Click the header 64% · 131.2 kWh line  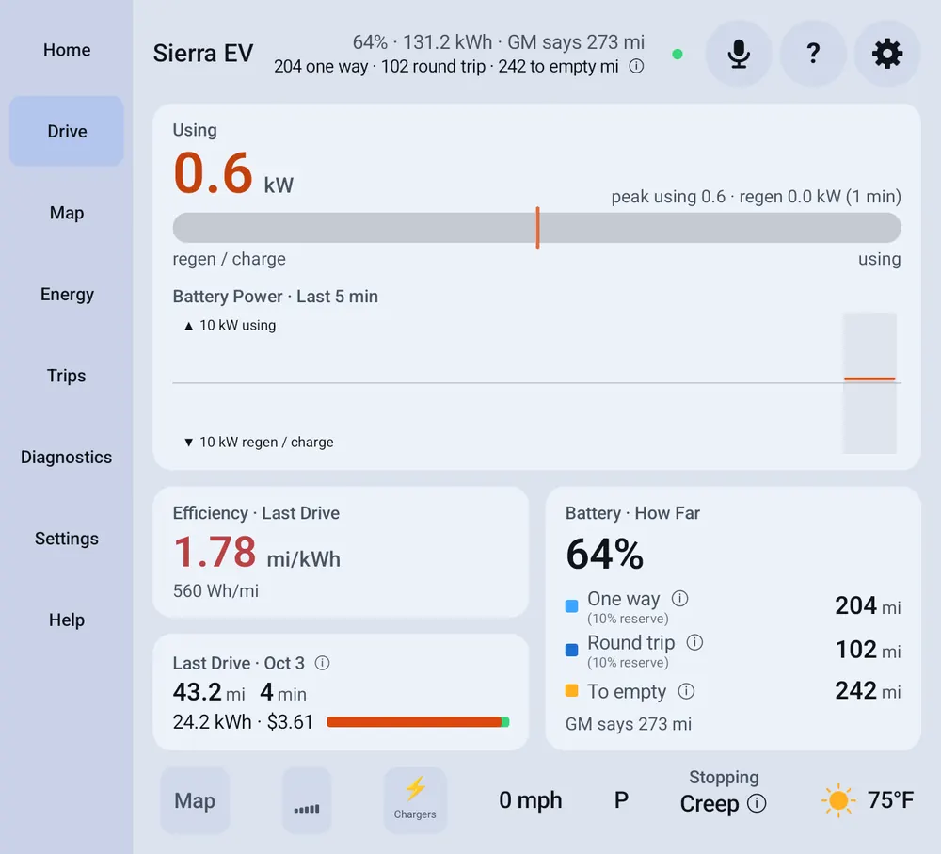coord(498,42)
